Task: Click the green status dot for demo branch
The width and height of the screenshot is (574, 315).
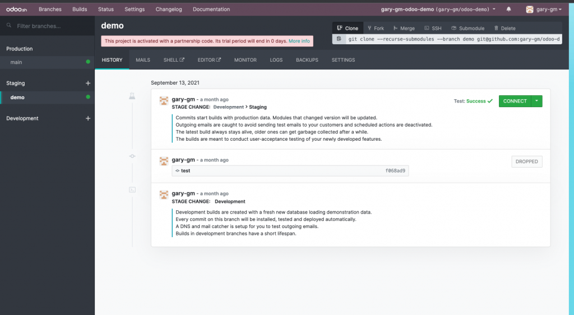Action: [88, 97]
